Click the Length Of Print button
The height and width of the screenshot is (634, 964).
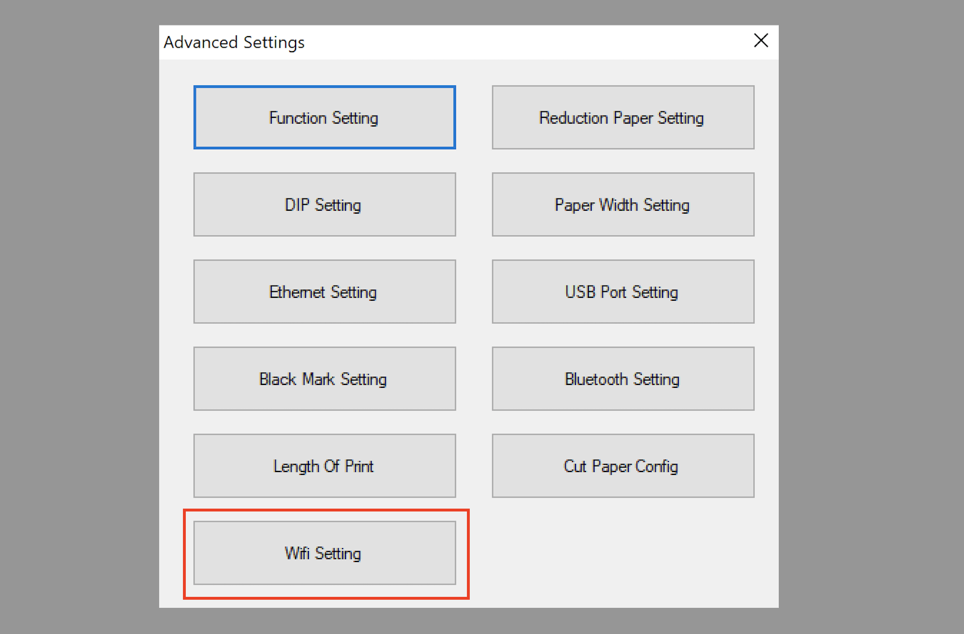click(x=324, y=466)
